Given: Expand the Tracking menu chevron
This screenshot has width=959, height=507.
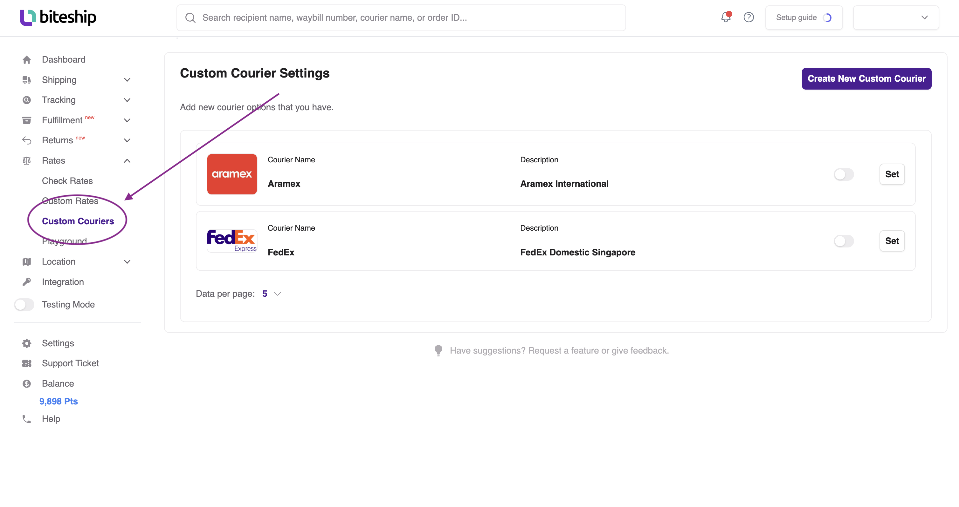Looking at the screenshot, I should click(x=127, y=100).
